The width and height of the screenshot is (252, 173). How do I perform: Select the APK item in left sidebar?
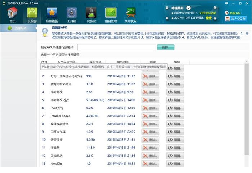coord(18,28)
